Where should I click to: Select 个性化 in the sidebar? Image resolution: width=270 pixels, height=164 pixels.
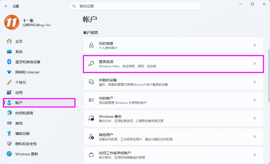click(x=39, y=82)
